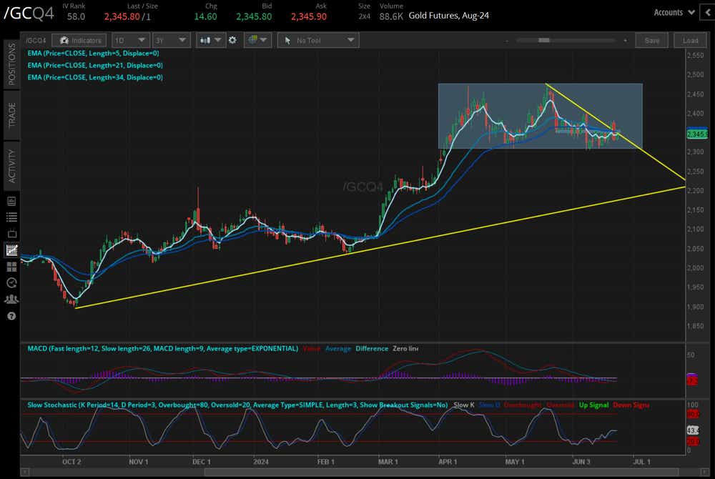Select the EMA Length=34 study label
The width and height of the screenshot is (715, 479).
(x=95, y=77)
